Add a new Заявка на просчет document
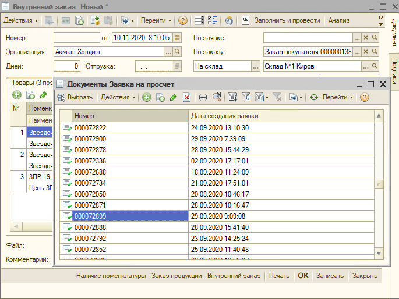399x299 pixels. click(x=147, y=97)
